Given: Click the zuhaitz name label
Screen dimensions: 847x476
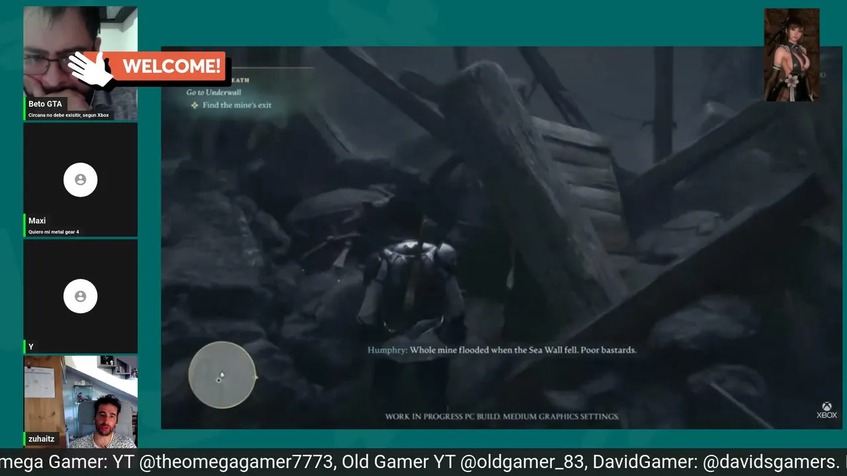Looking at the screenshot, I should [41, 438].
